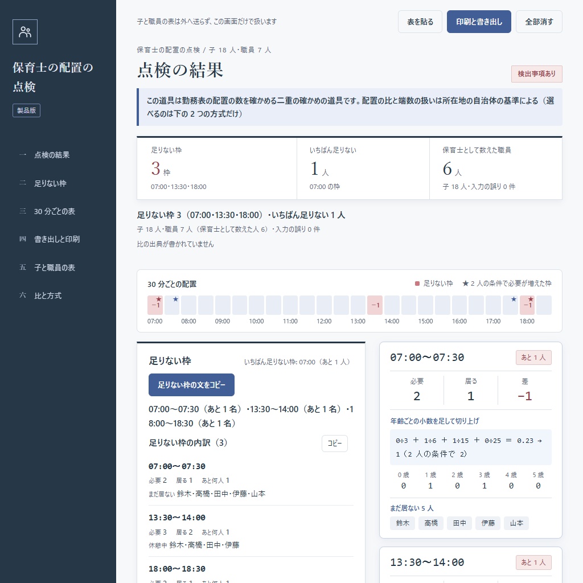
Task: Click the 年齢ごとの小数を足して切り上げ label
Action: tap(434, 421)
